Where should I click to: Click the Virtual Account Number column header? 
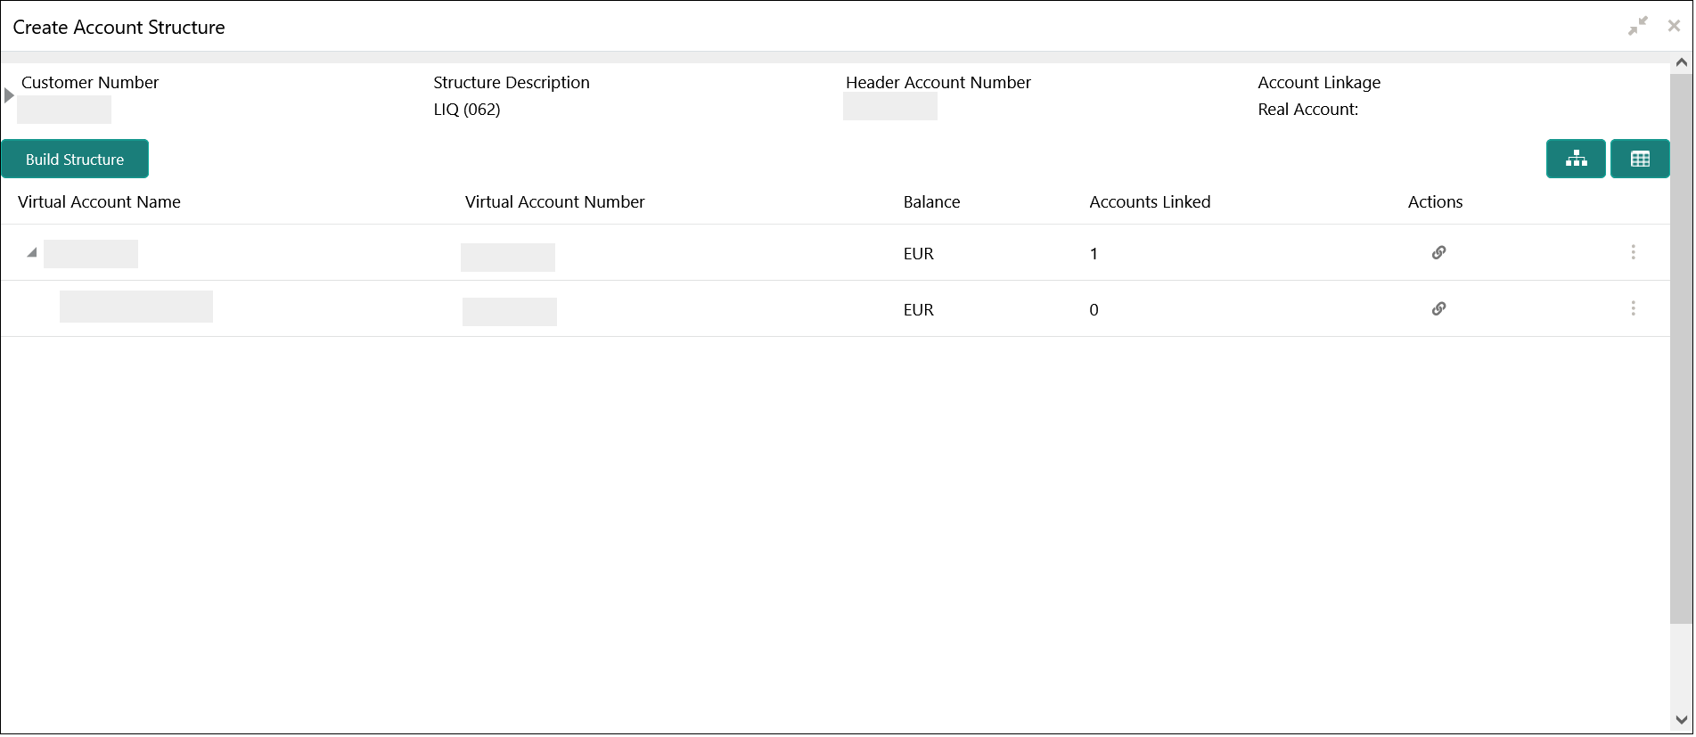click(554, 202)
